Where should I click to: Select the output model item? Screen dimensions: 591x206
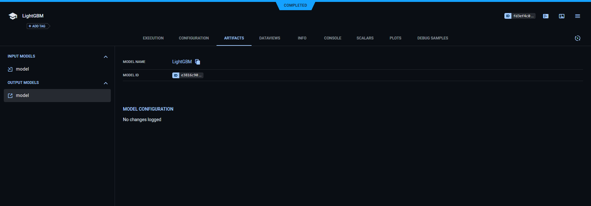click(x=22, y=95)
